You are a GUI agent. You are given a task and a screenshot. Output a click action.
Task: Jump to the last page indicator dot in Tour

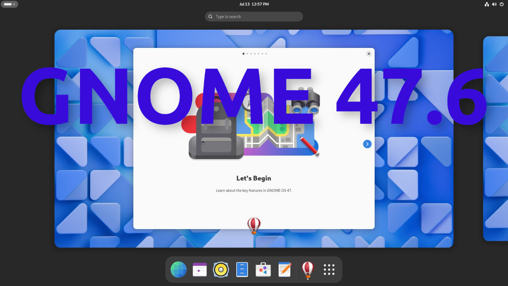click(x=266, y=54)
